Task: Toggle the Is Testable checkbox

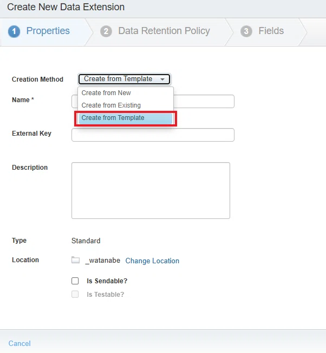Action: coord(75,294)
